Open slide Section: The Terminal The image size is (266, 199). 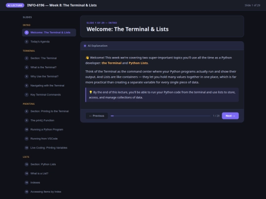point(49,58)
